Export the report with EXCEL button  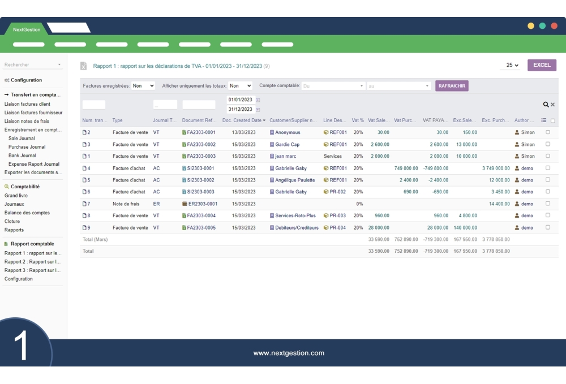point(542,65)
